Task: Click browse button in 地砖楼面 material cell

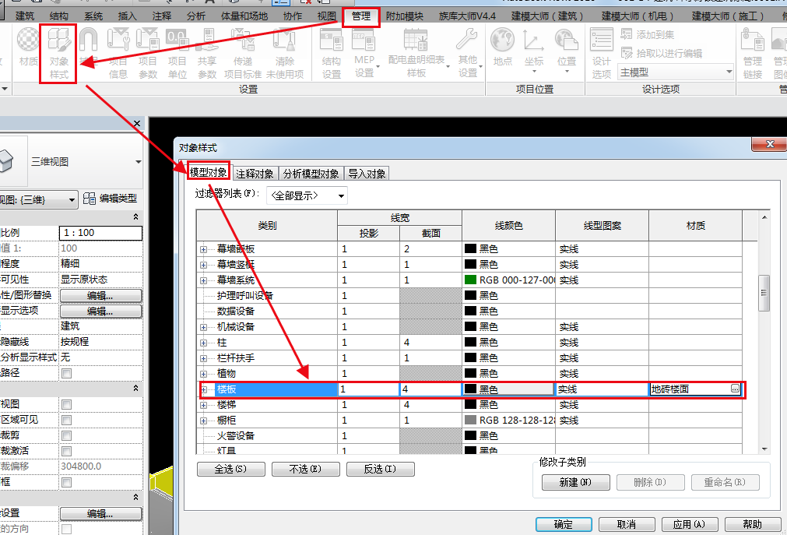Action: [x=735, y=389]
